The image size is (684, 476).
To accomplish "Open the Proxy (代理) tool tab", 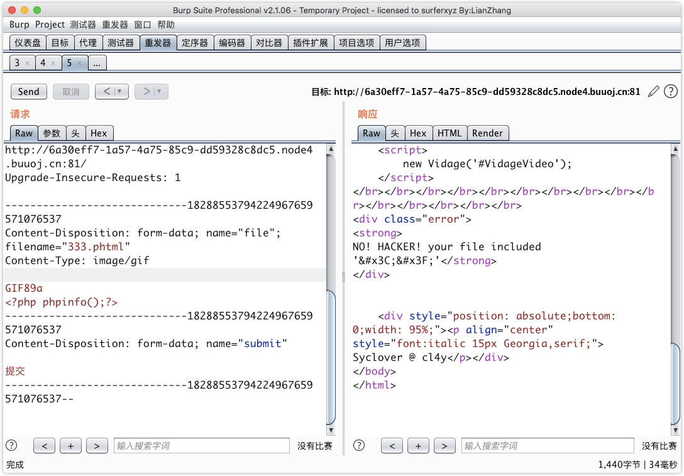I will (88, 43).
